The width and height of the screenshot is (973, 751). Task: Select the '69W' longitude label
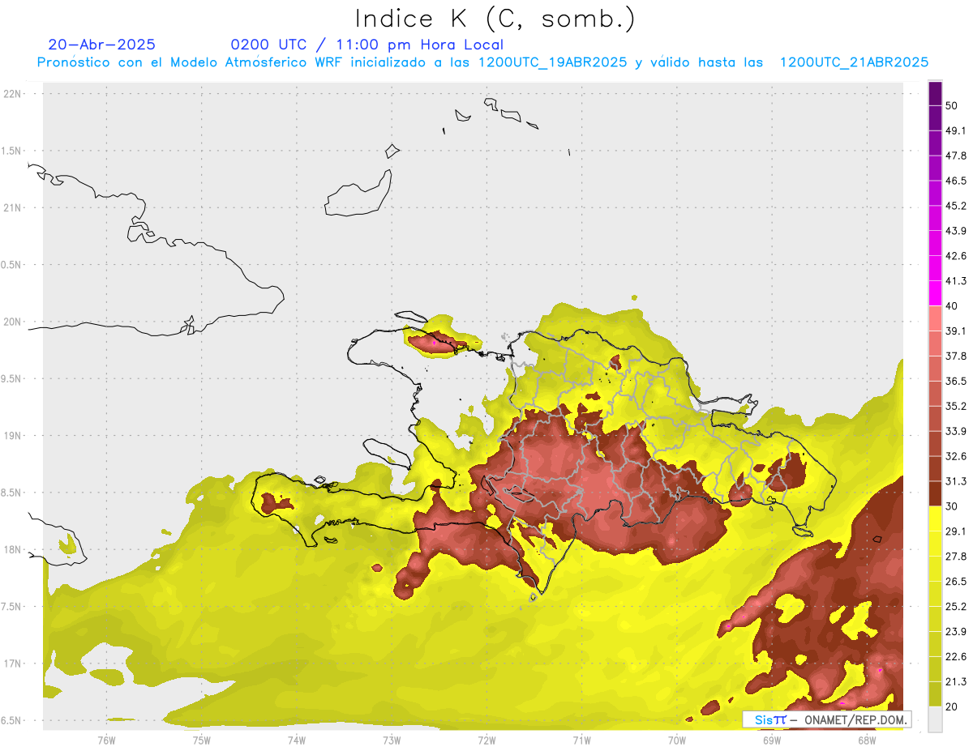[772, 740]
